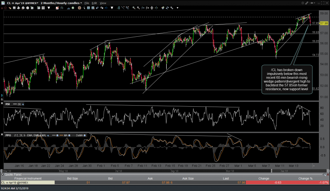Click the red X on Quote Panel
Viewport: 330px width, 191px height.
pos(328,175)
